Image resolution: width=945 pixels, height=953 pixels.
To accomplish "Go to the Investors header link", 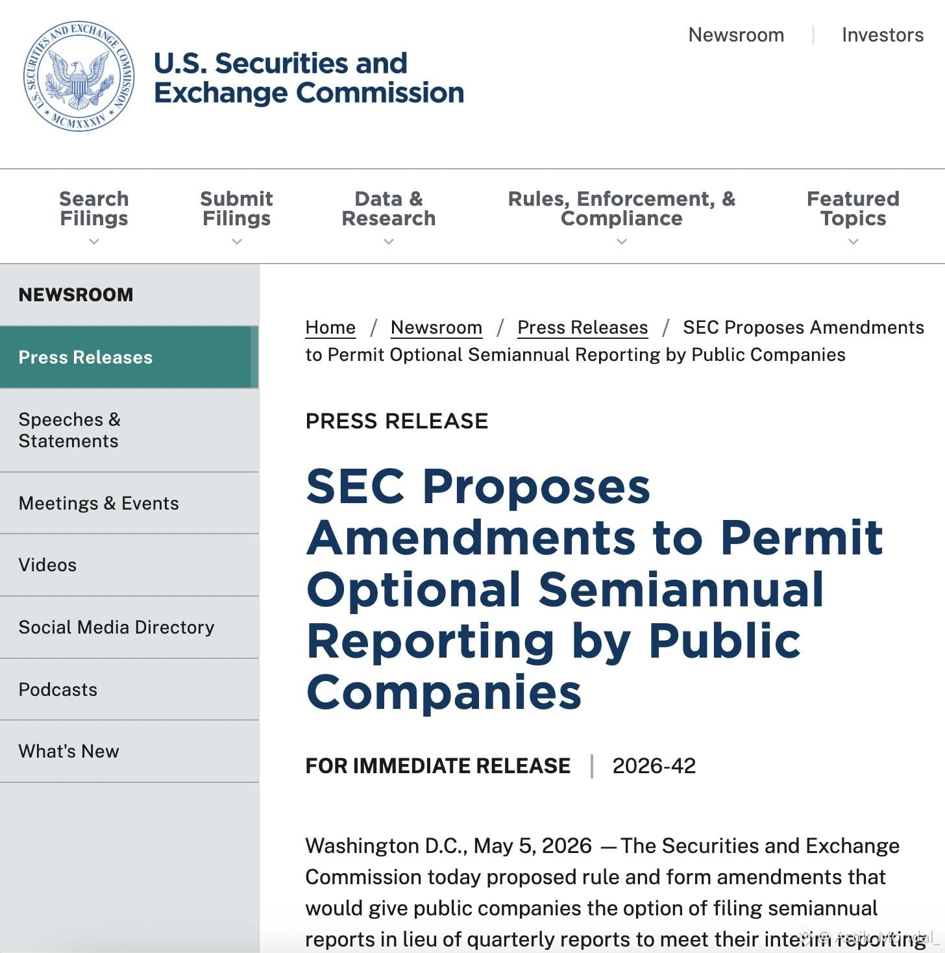I will pyautogui.click(x=883, y=34).
